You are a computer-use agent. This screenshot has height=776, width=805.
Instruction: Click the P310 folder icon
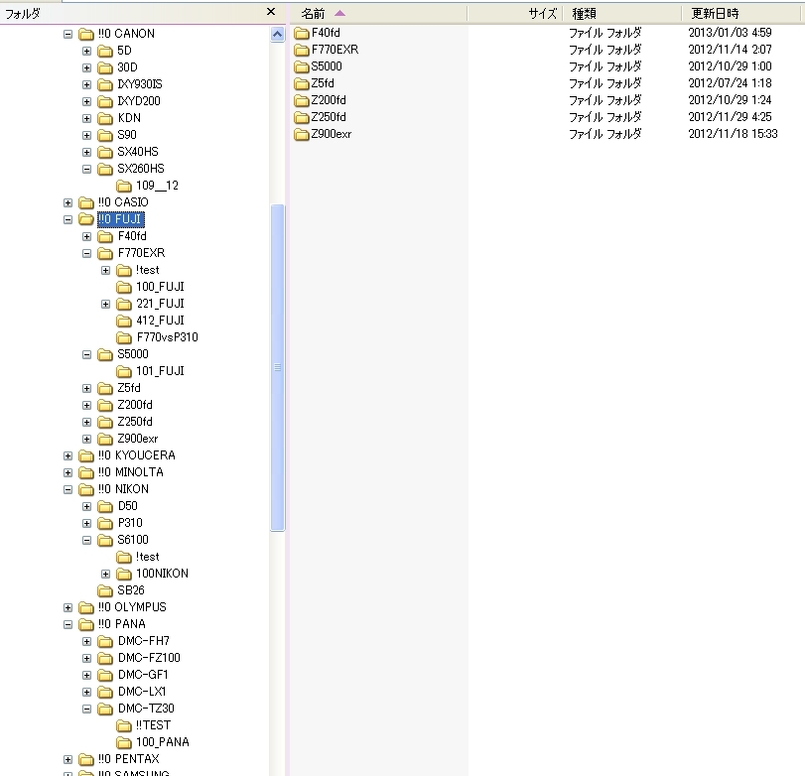(x=105, y=524)
